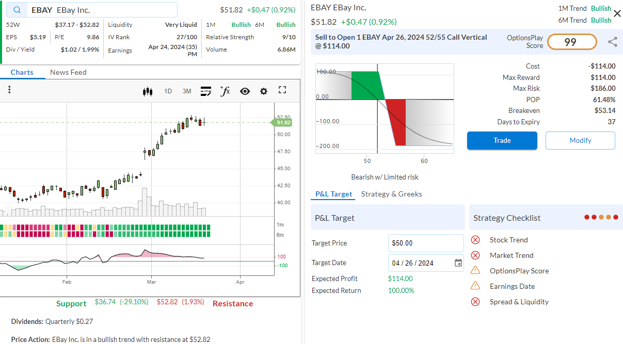The height and width of the screenshot is (344, 623).
Task: Click the search magnifier icon beside EBAY
Action: (x=18, y=10)
